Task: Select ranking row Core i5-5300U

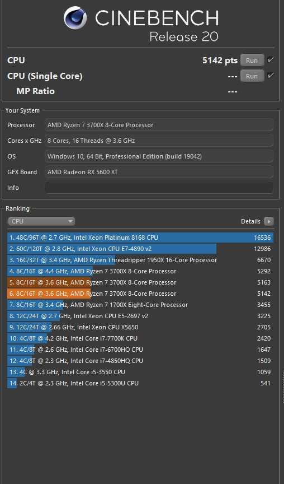Action: [140, 383]
